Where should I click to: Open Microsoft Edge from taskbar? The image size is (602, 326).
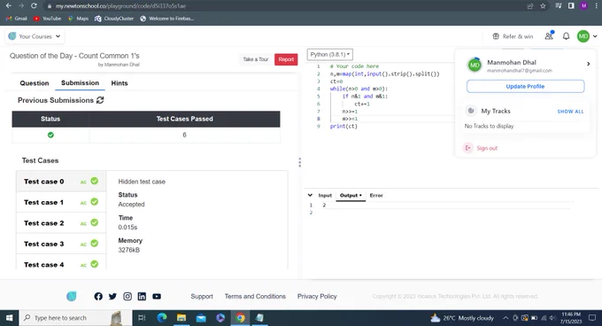[162, 318]
